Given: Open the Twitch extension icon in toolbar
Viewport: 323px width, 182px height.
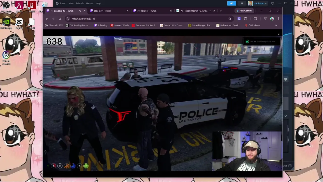Looking at the screenshot, I should [x=239, y=19].
